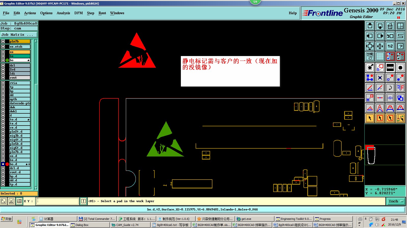This screenshot has height=228, width=407.
Task: Click the overlapping blue shapes icon
Action: [400, 98]
